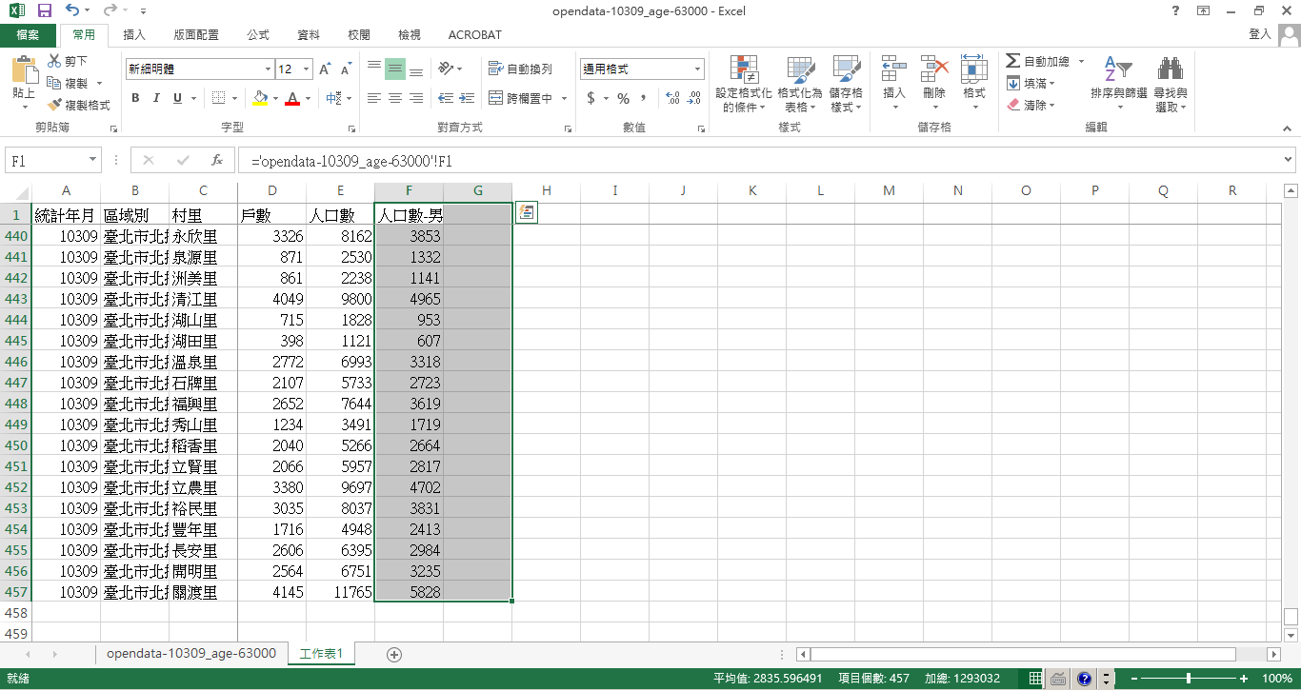Open the font name dropdown
1301x691 pixels.
pos(268,69)
